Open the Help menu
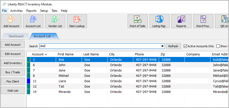The height and width of the screenshot is (108, 229). coord(64,11)
